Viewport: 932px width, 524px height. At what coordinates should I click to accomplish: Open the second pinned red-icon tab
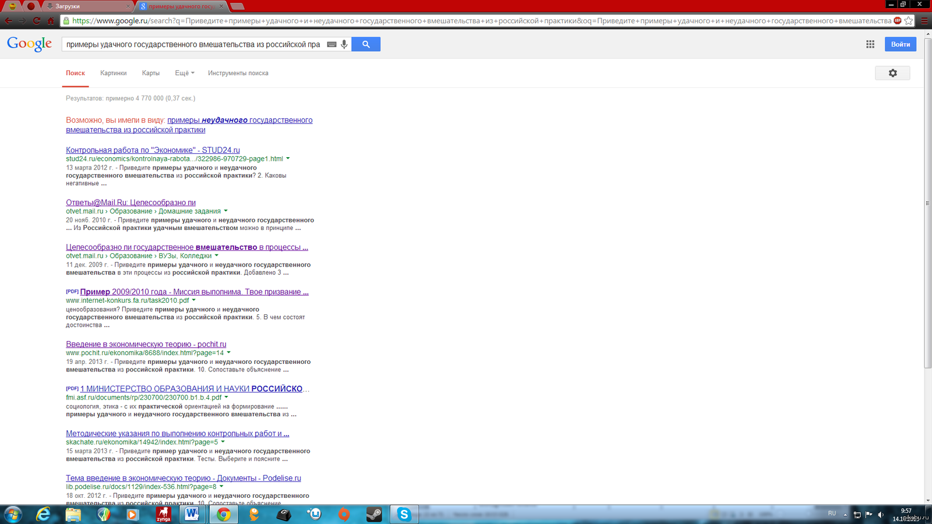(x=31, y=6)
